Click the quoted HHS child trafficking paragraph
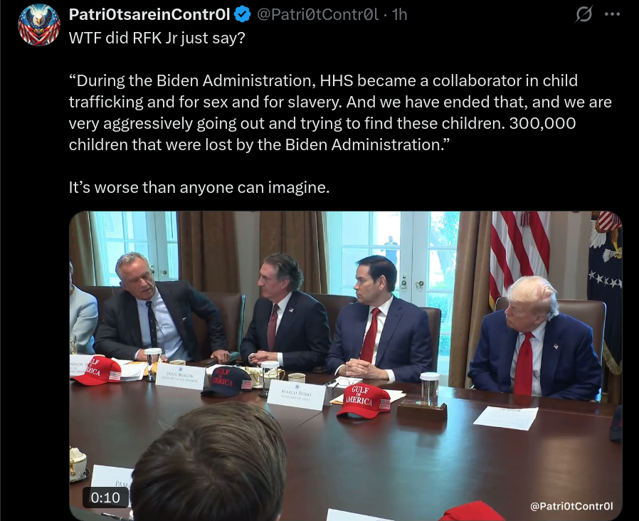 tap(340, 112)
